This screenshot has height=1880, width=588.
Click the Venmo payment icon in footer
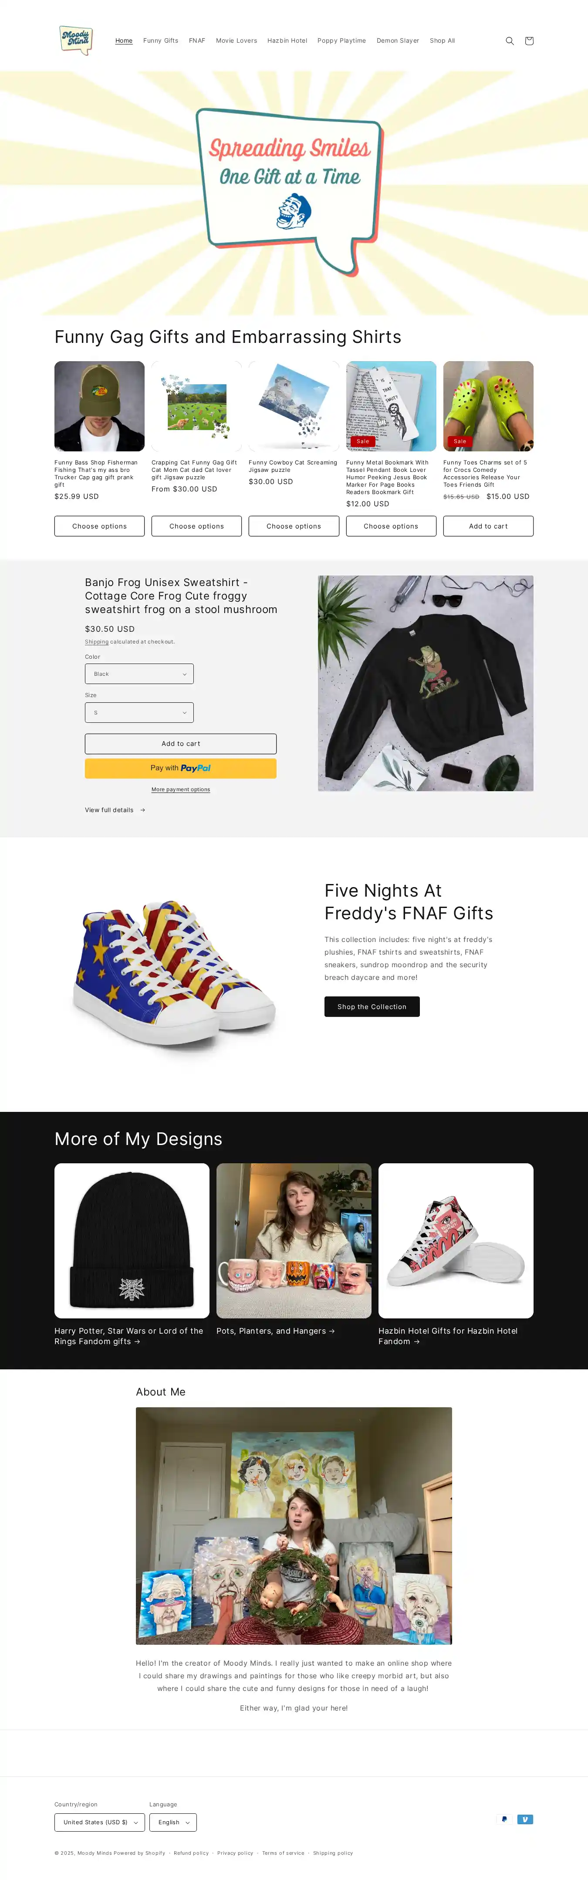525,1819
